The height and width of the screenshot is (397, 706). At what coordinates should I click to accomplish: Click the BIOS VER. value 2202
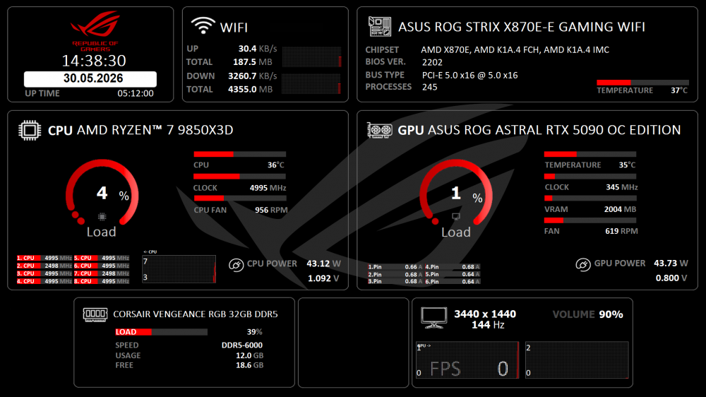pyautogui.click(x=432, y=63)
